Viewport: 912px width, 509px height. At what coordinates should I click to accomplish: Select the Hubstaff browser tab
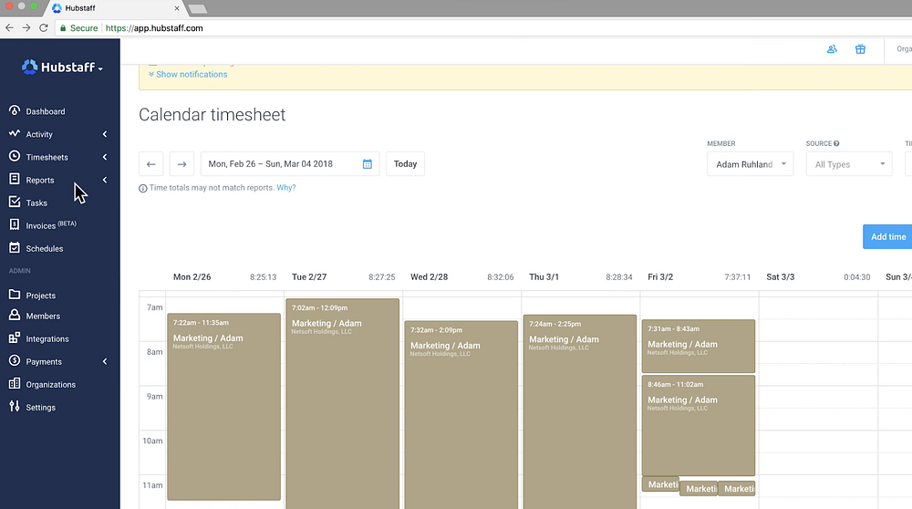coord(115,8)
